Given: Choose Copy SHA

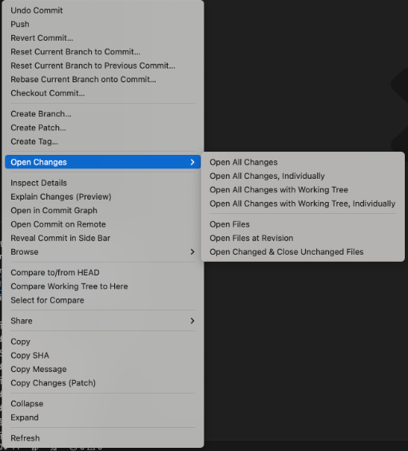Looking at the screenshot, I should (x=30, y=355).
